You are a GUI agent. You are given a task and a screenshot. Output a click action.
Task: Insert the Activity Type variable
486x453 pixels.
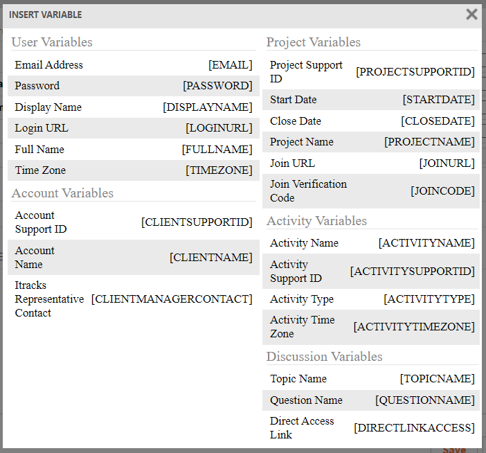click(371, 299)
